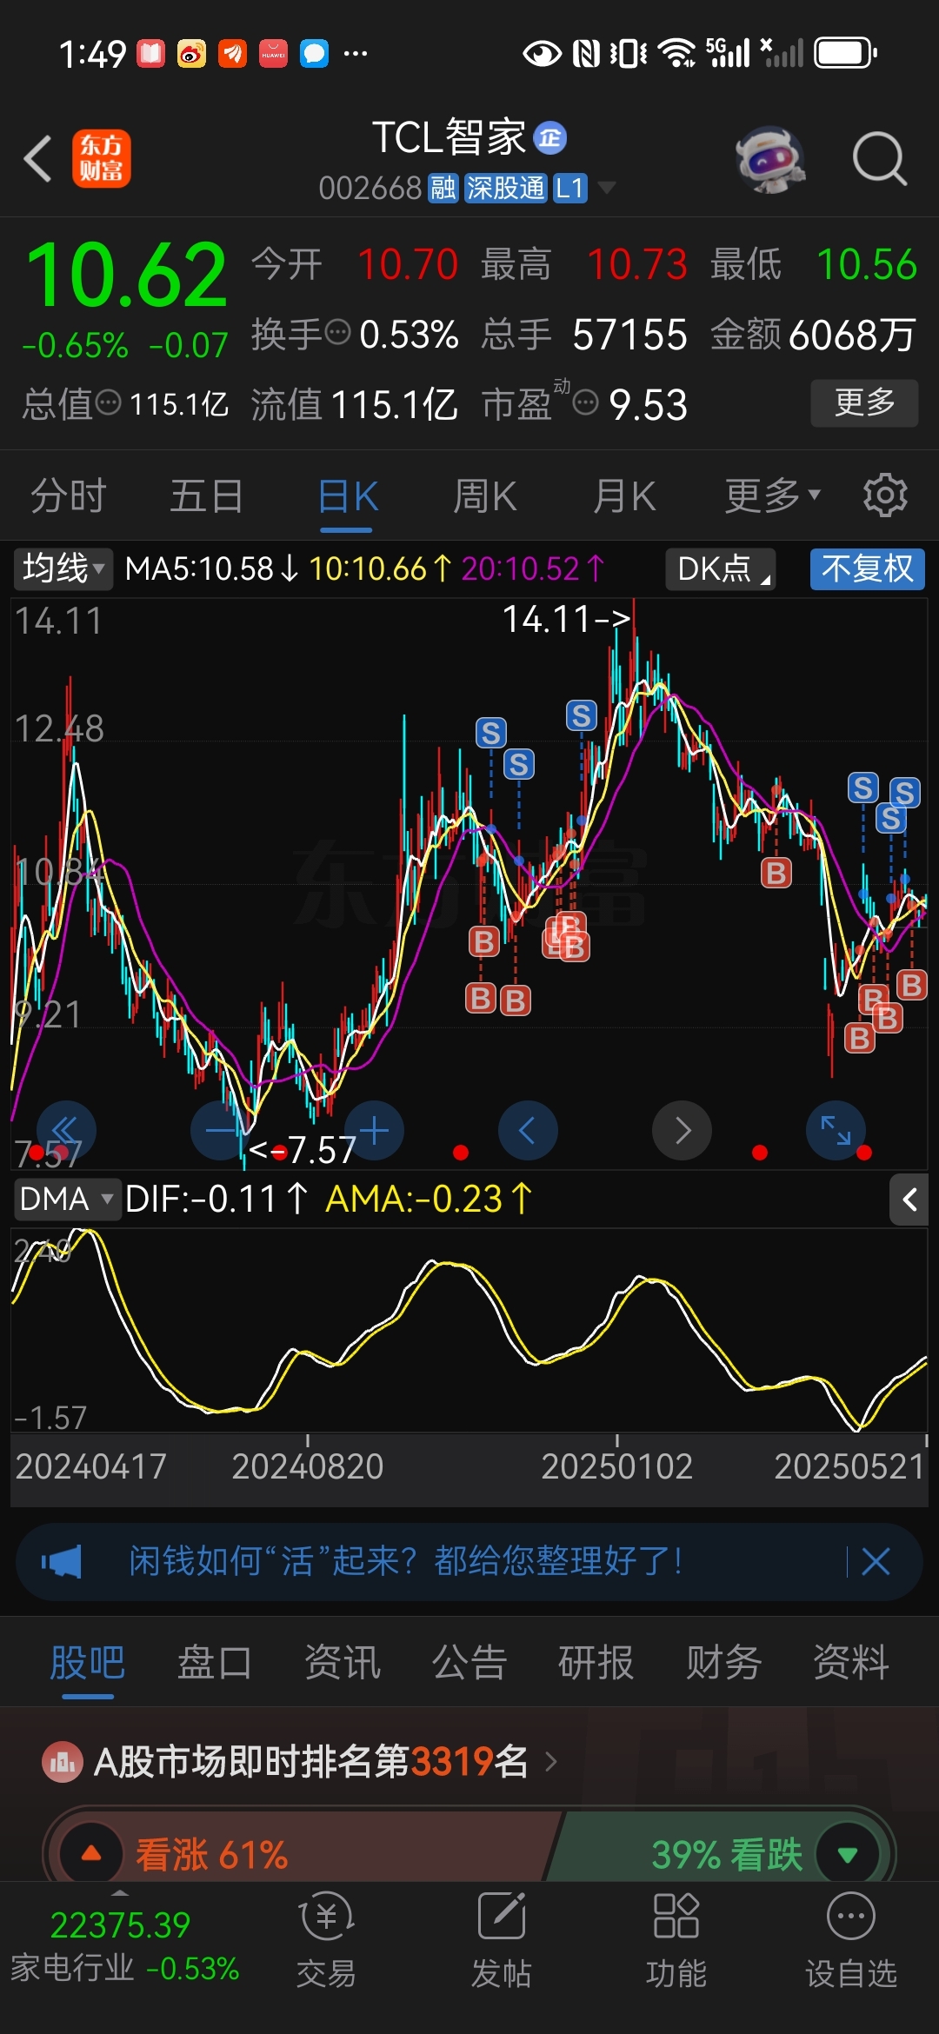Tap the 深股通 badge
The image size is (939, 2034).
505,188
